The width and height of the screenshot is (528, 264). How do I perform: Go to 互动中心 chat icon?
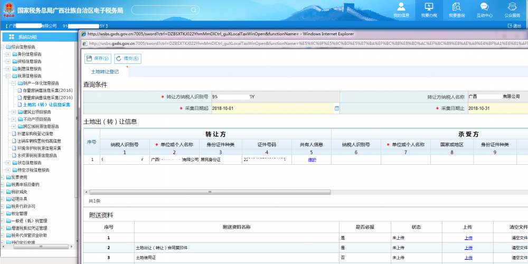[484, 7]
